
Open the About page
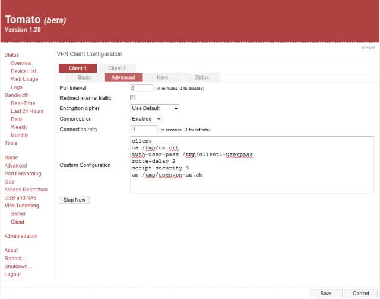click(x=11, y=250)
